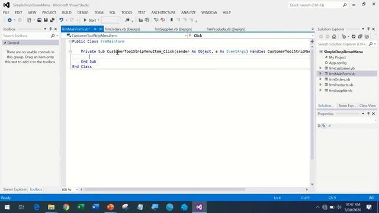Image resolution: width=379 pixels, height=213 pixels.
Task: Click in Search Solution Explorer field
Action: tap(342, 44)
